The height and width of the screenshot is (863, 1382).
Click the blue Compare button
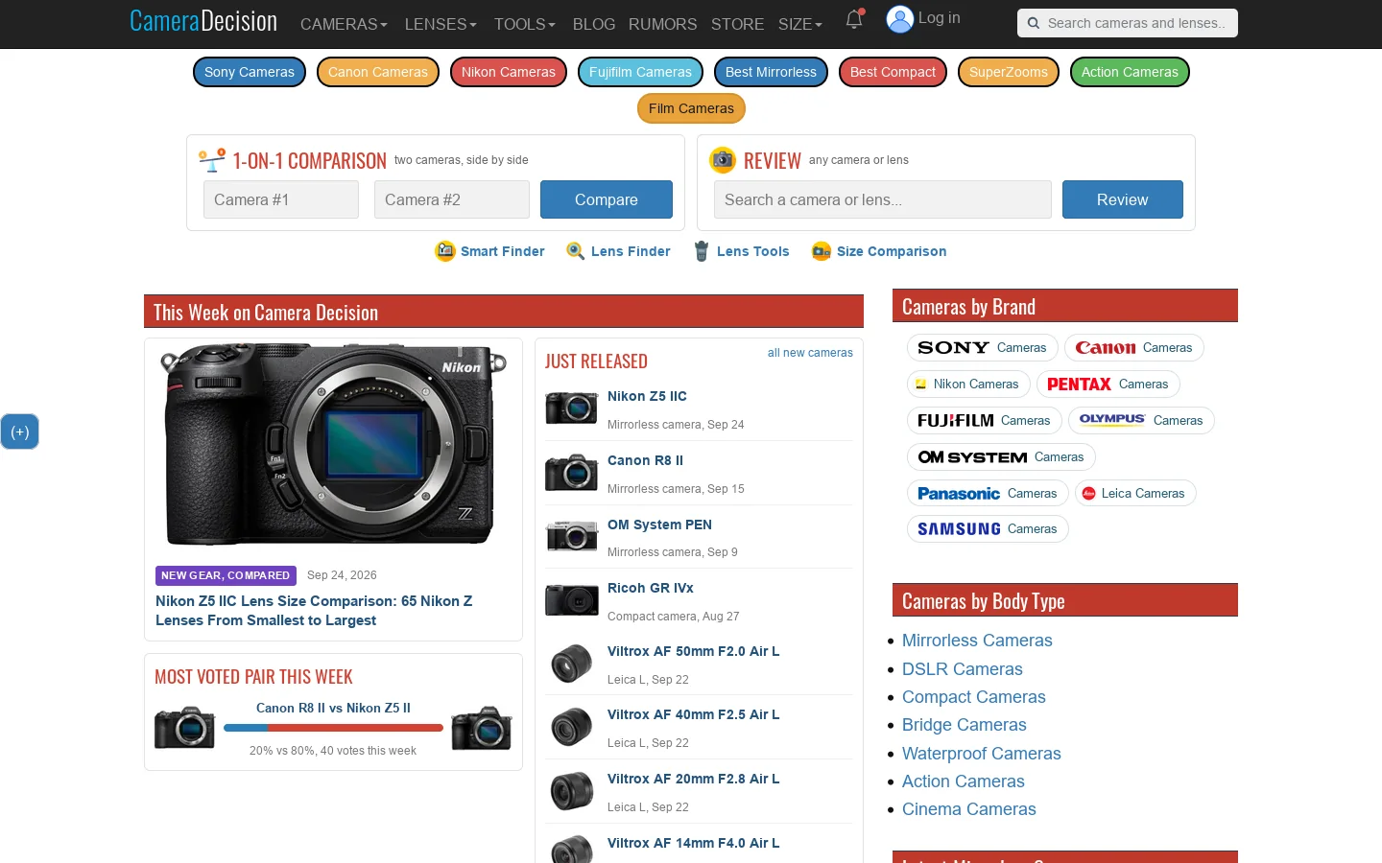click(x=607, y=199)
